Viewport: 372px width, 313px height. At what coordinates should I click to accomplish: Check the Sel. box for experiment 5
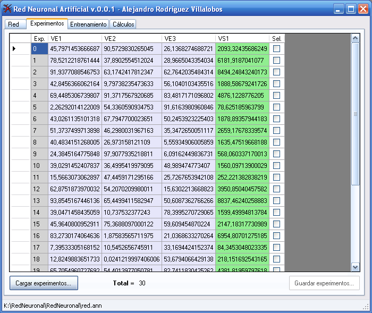click(x=276, y=107)
